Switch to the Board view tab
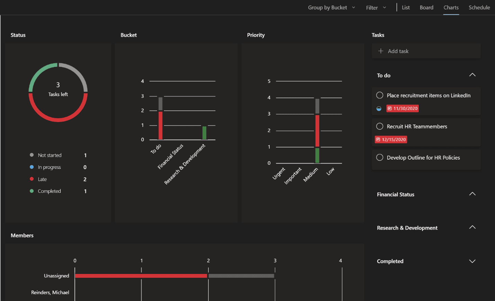Screen dimensions: 495x301 pyautogui.click(x=426, y=7)
